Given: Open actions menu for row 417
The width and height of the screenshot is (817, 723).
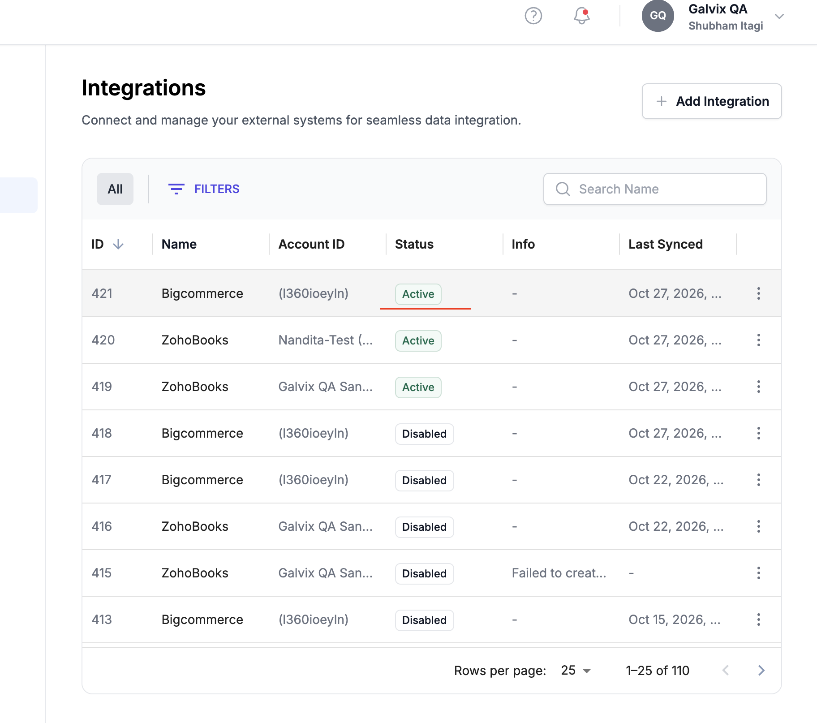Looking at the screenshot, I should click(758, 480).
